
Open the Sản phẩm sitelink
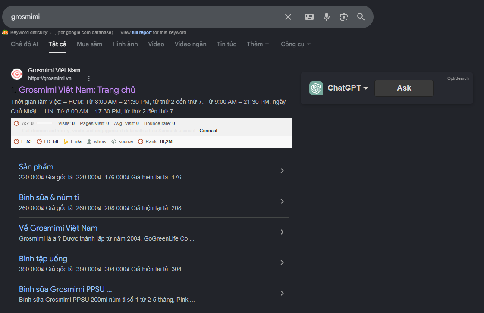pos(36,167)
